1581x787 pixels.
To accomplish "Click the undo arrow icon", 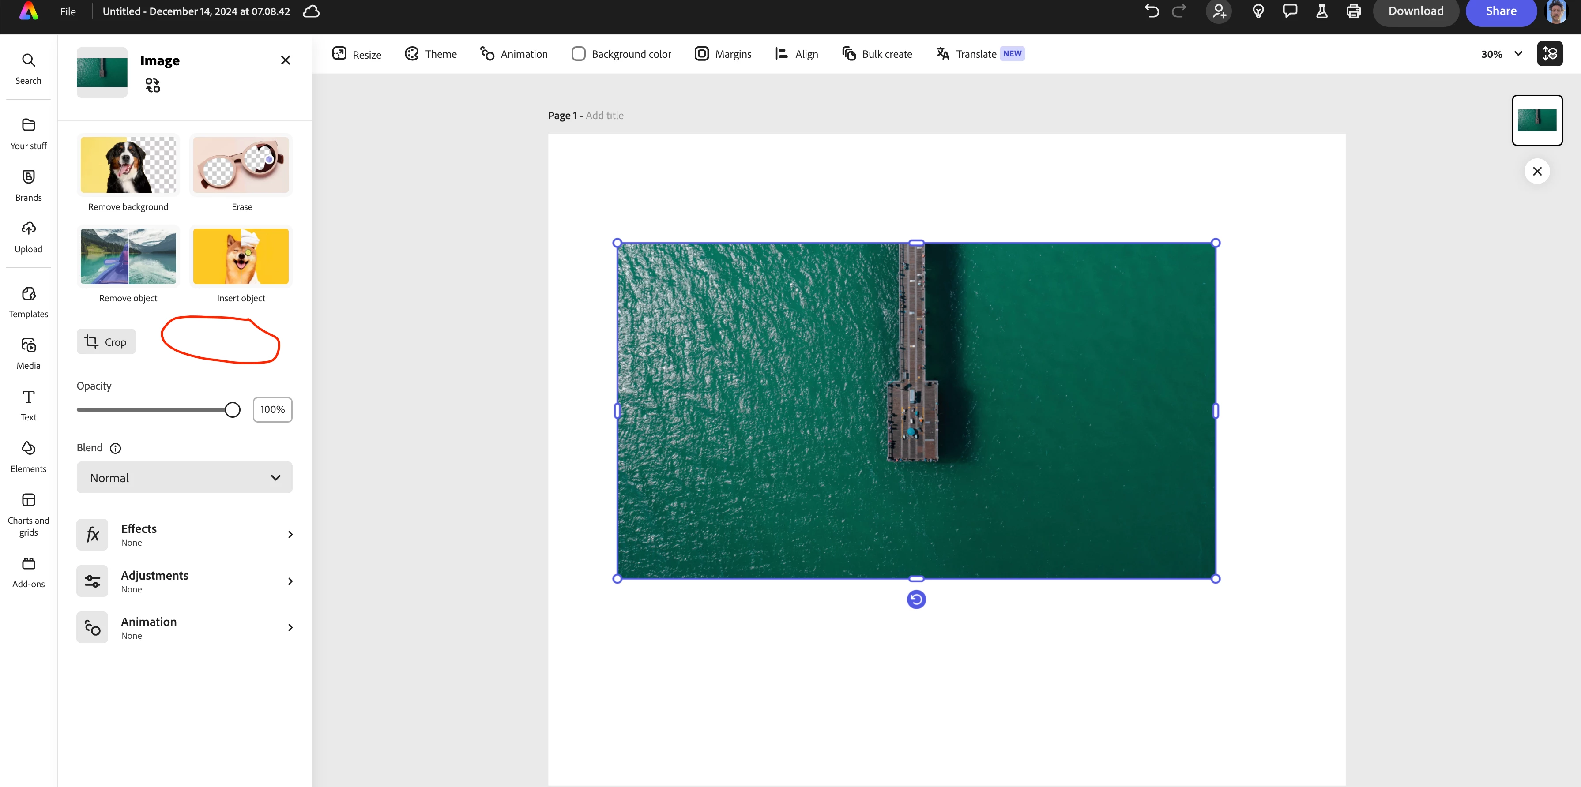I will pos(1152,11).
